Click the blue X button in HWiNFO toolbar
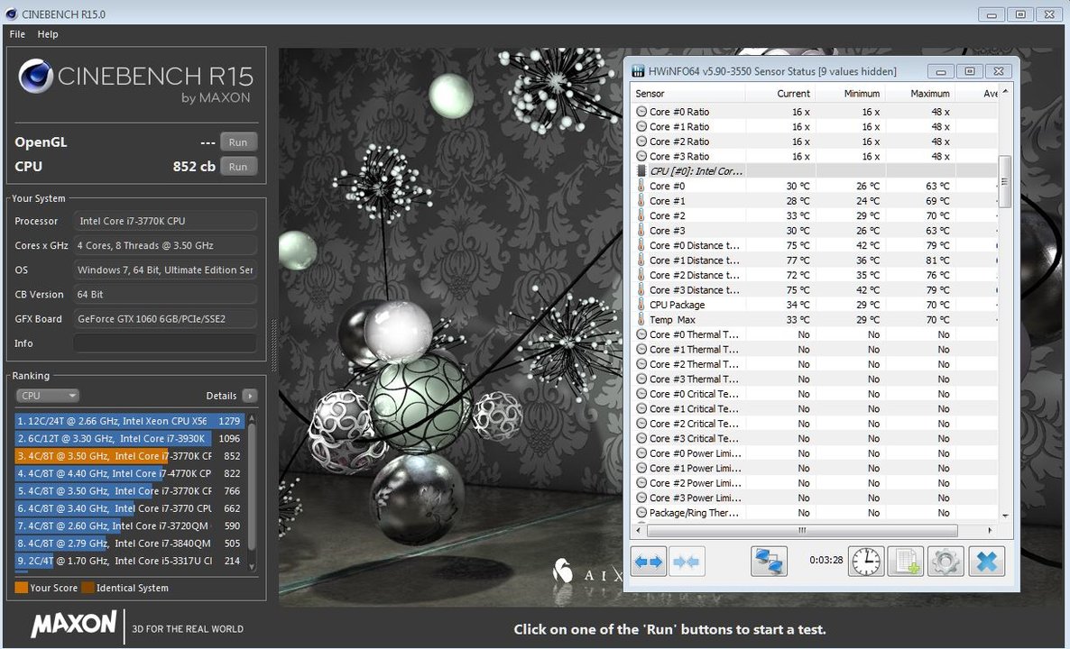This screenshot has width=1070, height=649. [x=986, y=562]
